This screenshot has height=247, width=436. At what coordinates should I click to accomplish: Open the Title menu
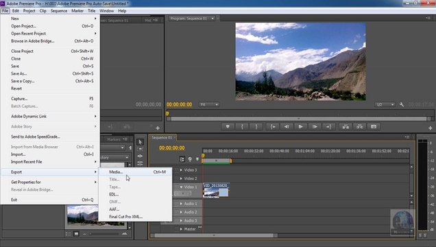click(x=91, y=11)
